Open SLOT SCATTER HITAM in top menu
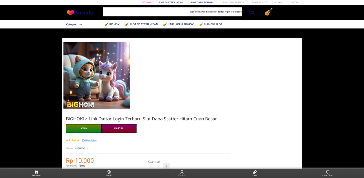Viewport: 364px width, 178px height. click(x=170, y=2)
